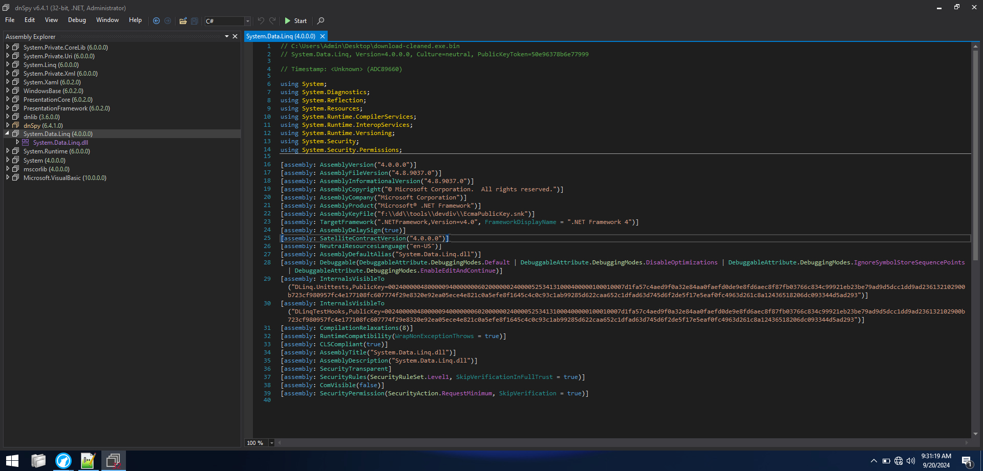This screenshot has height=471, width=983.
Task: Click the System.Xaml assembly icon
Action: coord(16,82)
